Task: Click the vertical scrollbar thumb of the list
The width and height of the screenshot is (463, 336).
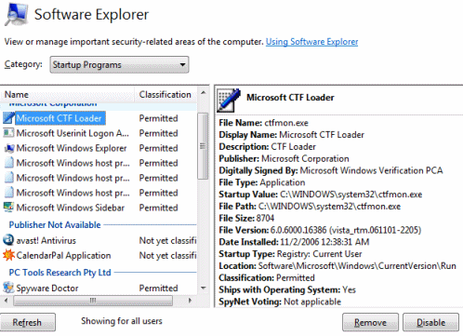Action: pyautogui.click(x=203, y=146)
